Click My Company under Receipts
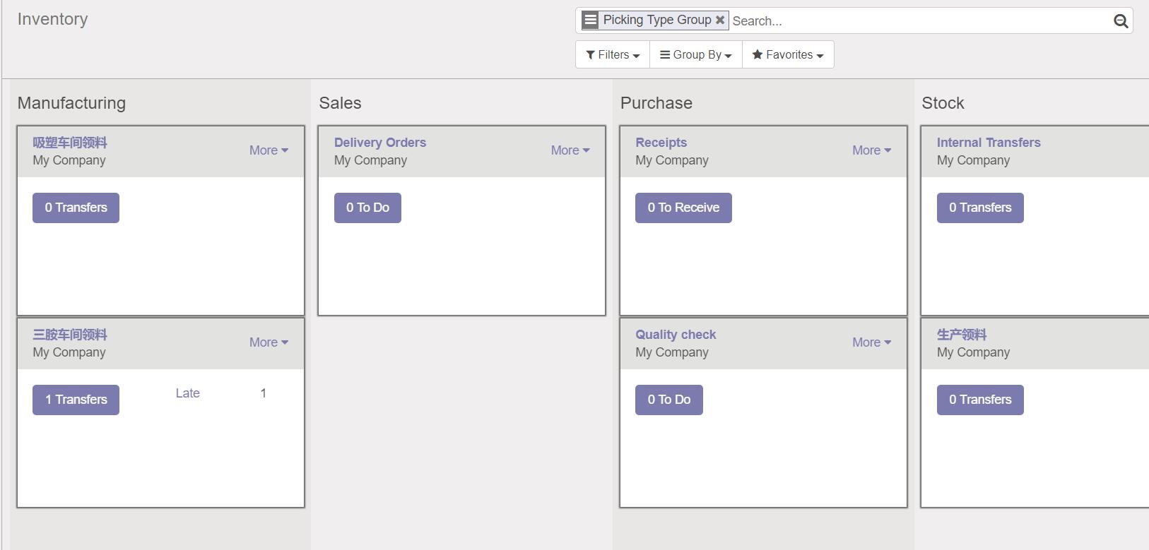This screenshot has height=550, width=1149. point(672,160)
